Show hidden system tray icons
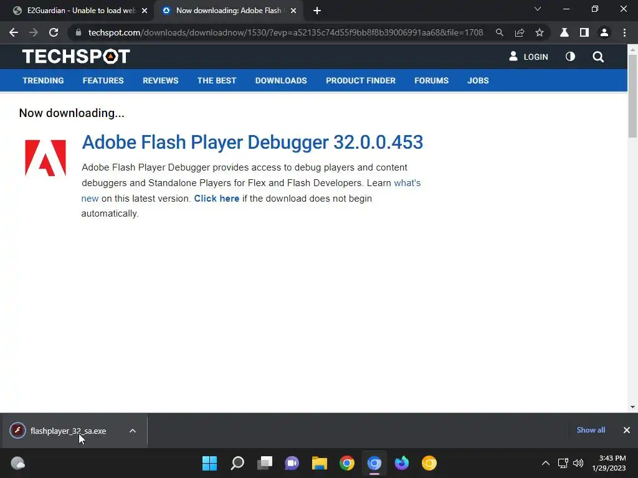The height and width of the screenshot is (478, 638). [x=546, y=463]
